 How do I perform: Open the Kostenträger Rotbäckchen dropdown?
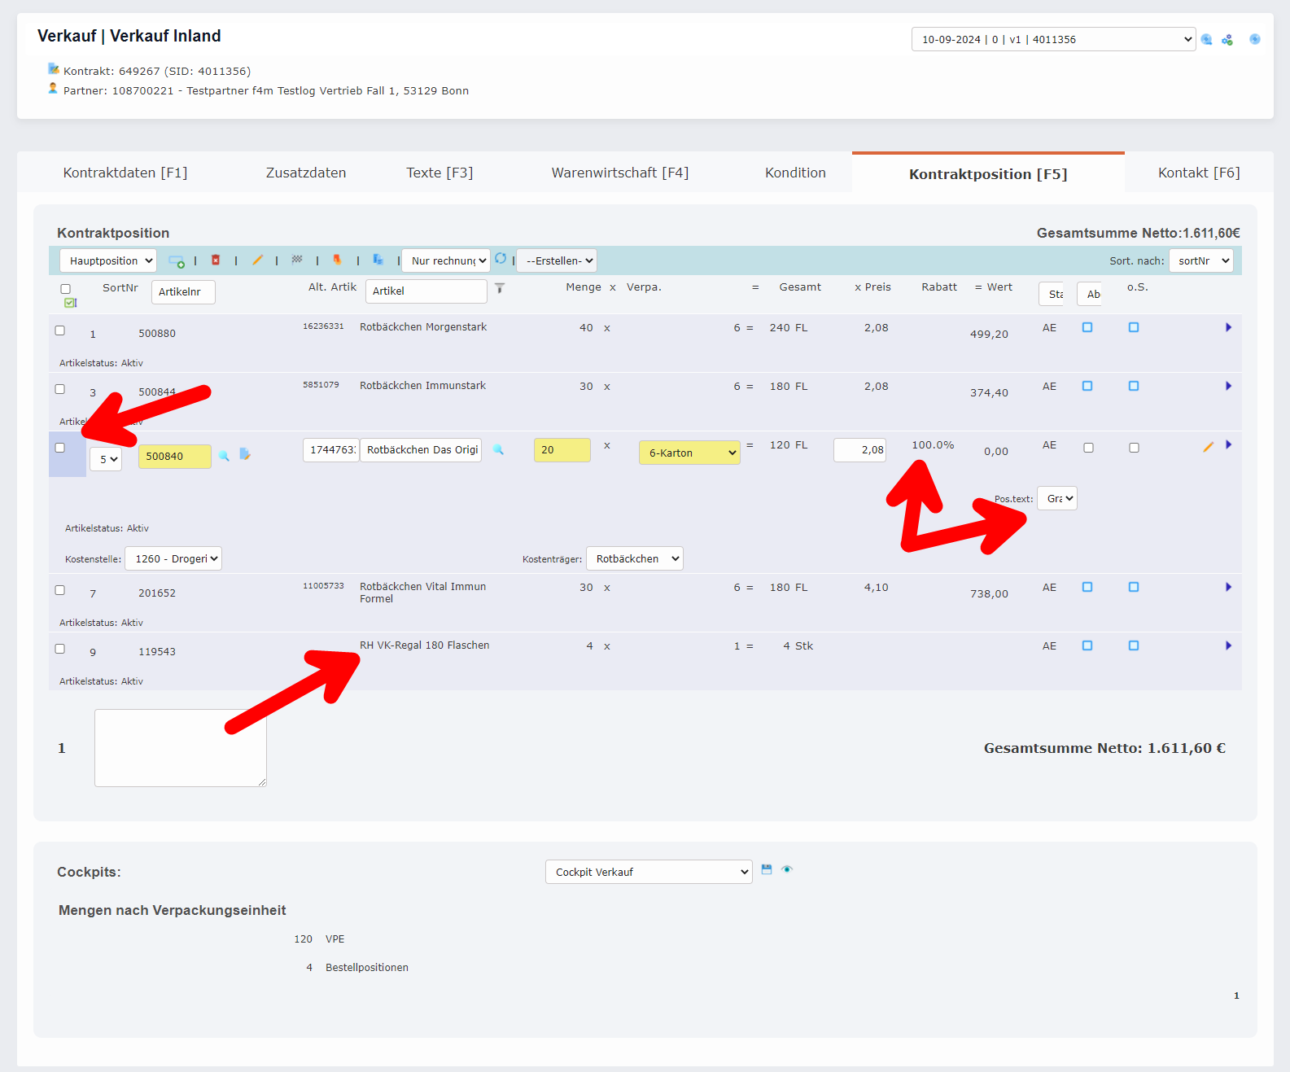635,559
